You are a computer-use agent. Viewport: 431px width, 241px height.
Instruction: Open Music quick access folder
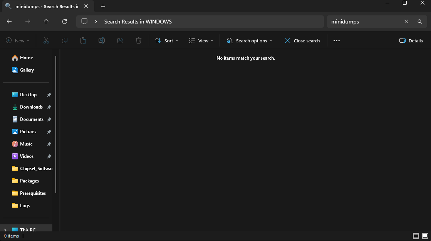click(27, 144)
